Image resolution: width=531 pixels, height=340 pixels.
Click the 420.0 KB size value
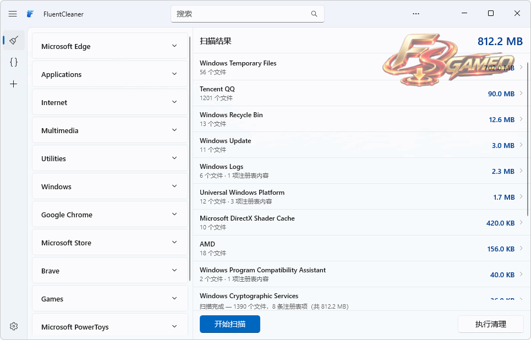pos(500,223)
